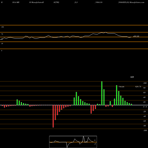
Task: Click the RSI 70 axis label
Action: 2,34
